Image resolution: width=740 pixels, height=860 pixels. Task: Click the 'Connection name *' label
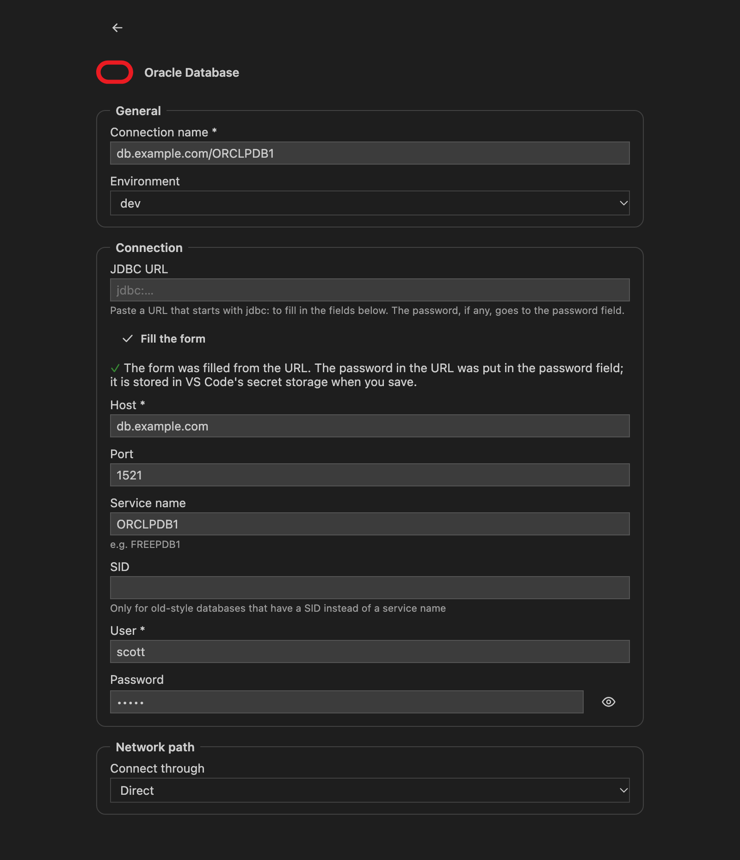coord(163,132)
